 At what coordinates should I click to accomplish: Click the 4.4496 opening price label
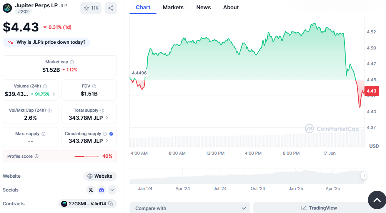(x=139, y=73)
